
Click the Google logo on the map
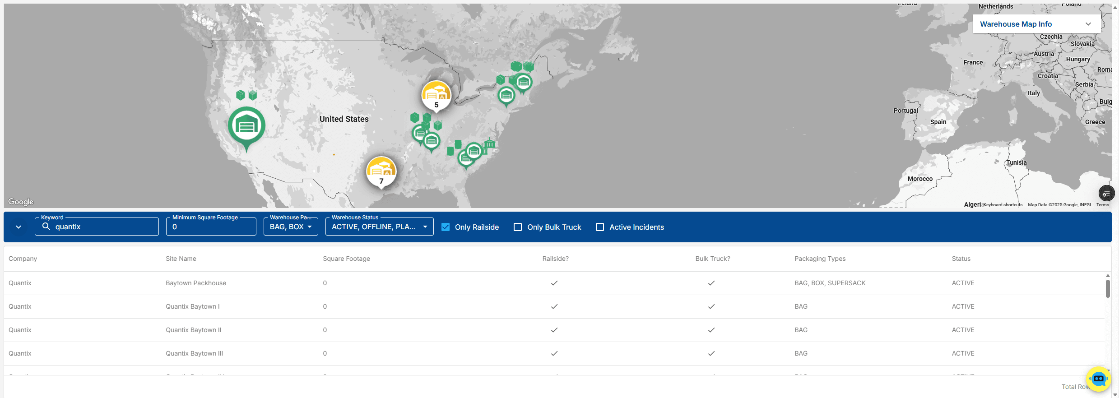[21, 202]
